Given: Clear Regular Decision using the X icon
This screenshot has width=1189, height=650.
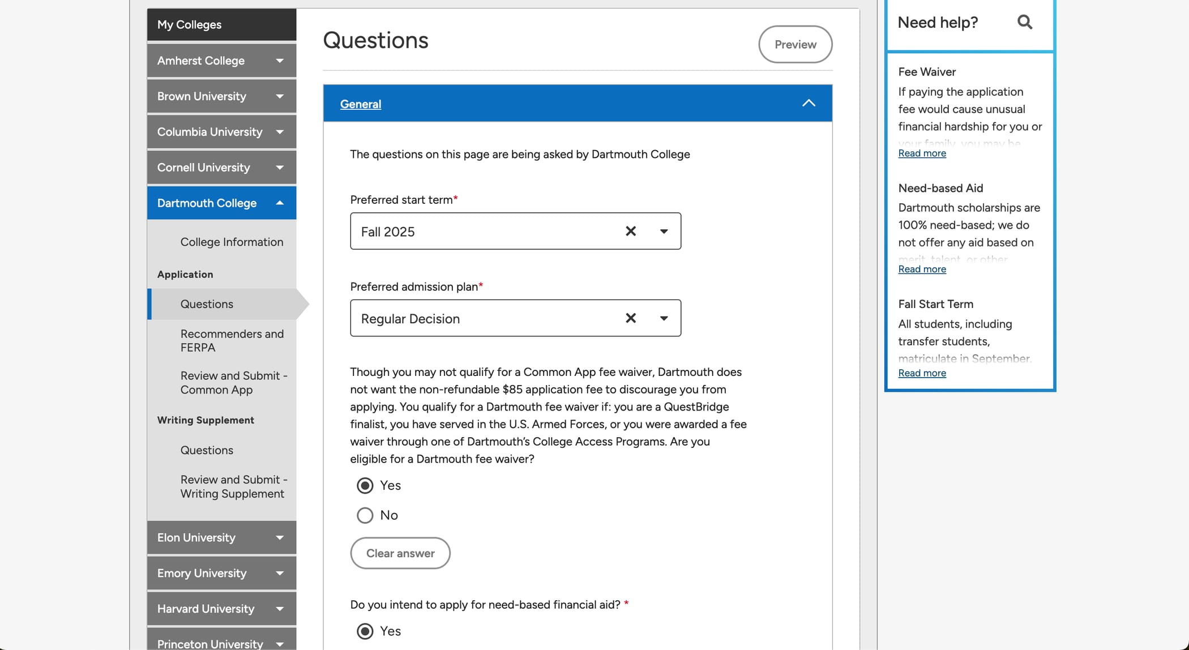Looking at the screenshot, I should coord(631,318).
